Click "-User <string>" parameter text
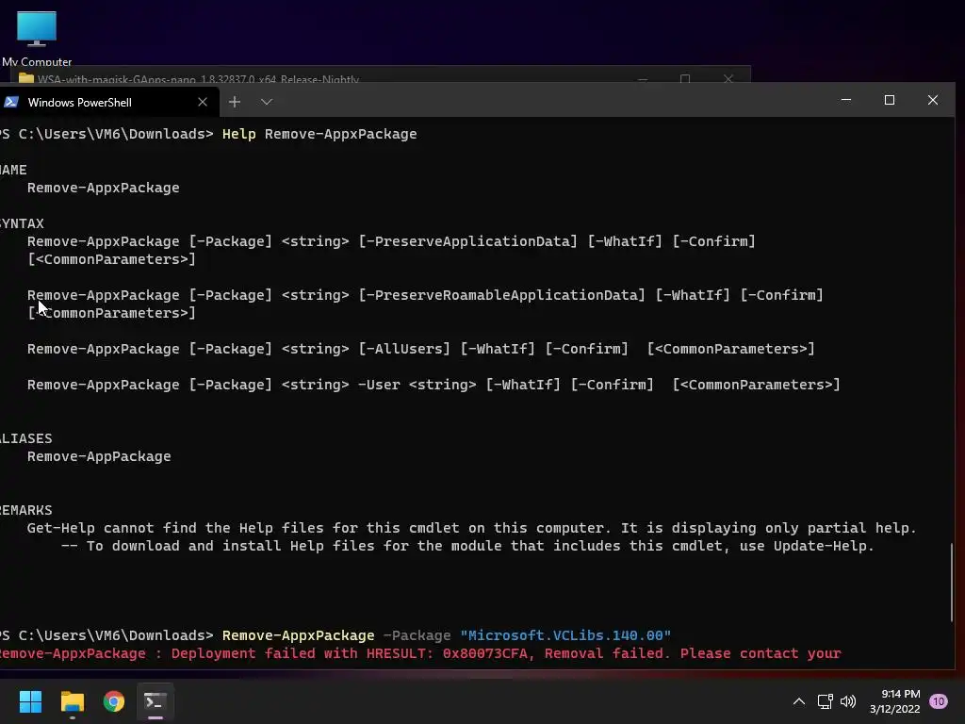 pos(417,385)
